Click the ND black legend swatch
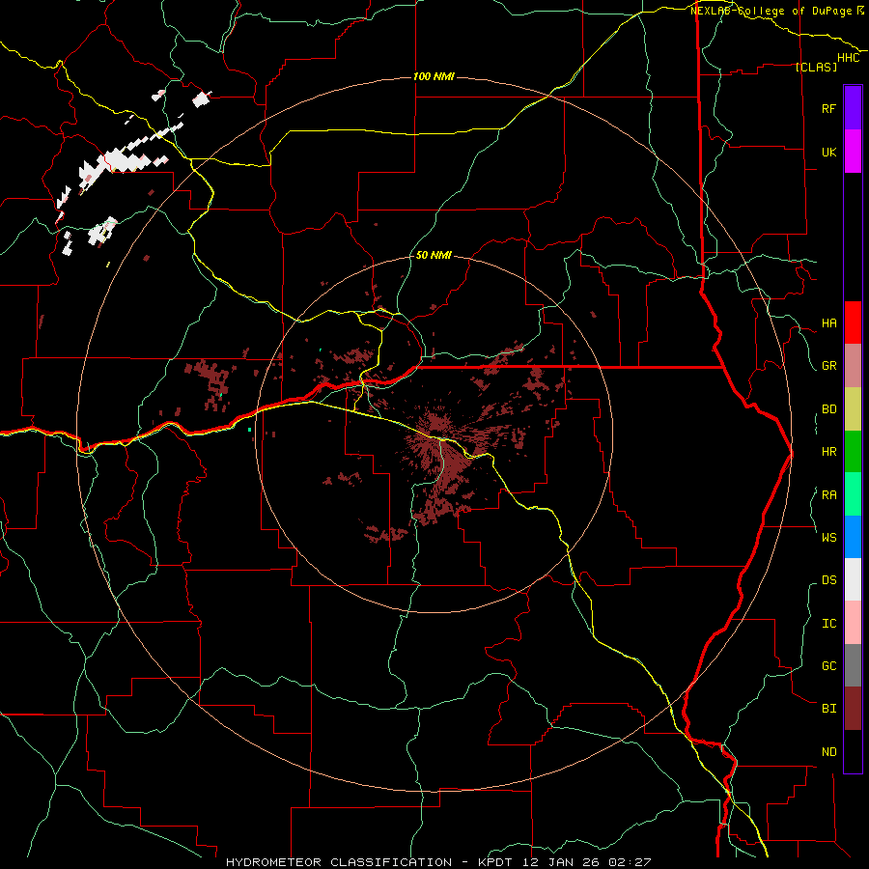869x869 pixels. [853, 751]
